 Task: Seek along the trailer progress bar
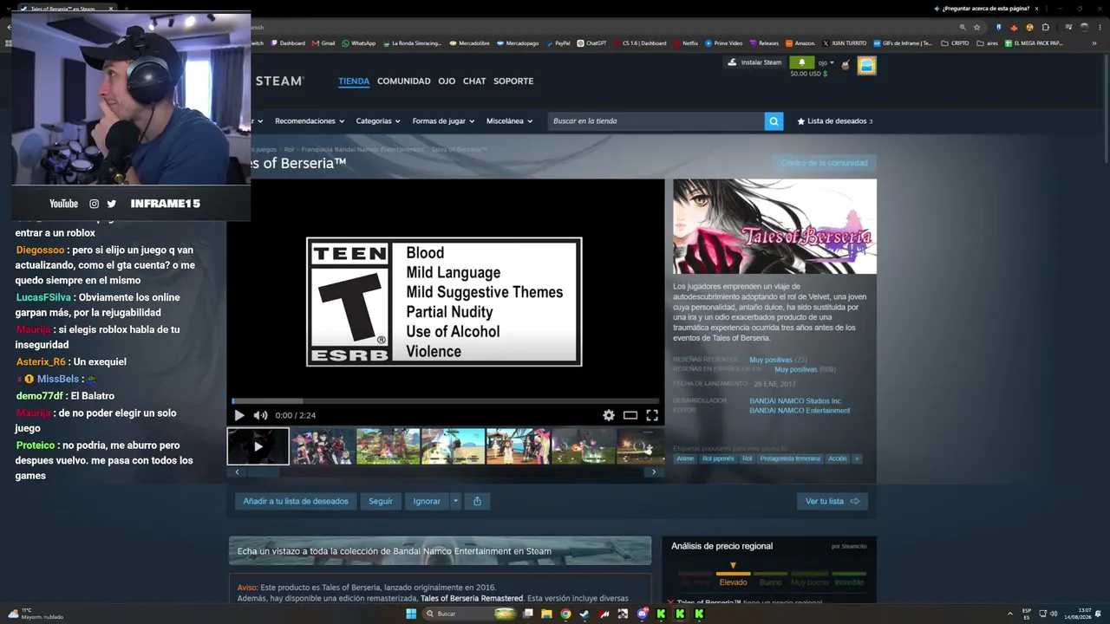point(446,401)
